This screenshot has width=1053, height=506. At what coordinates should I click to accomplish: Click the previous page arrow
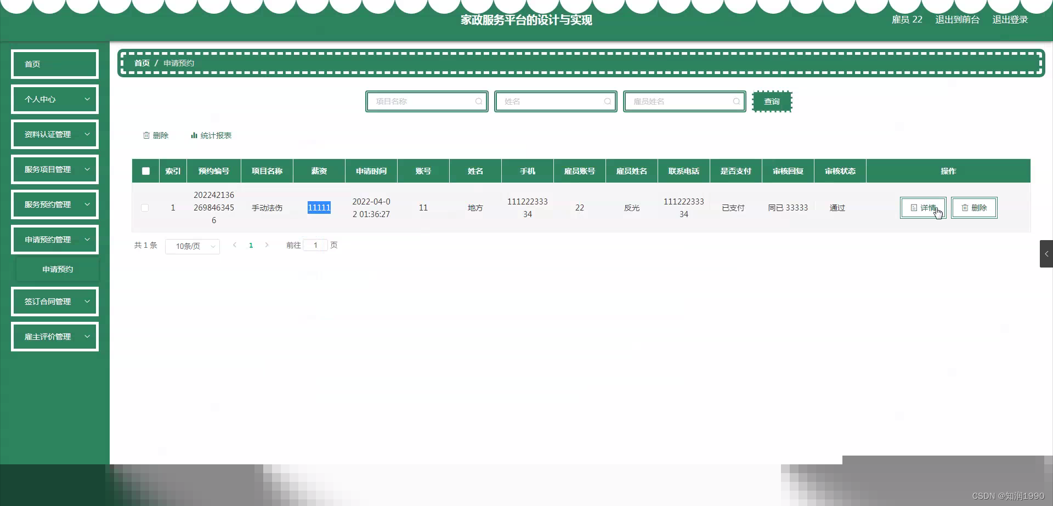tap(235, 245)
